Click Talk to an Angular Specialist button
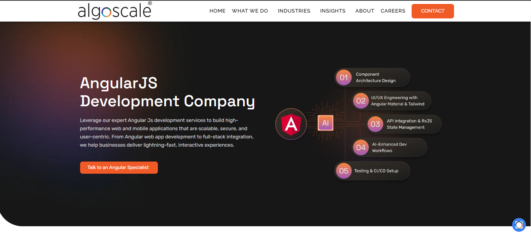This screenshot has width=531, height=238. click(x=119, y=167)
